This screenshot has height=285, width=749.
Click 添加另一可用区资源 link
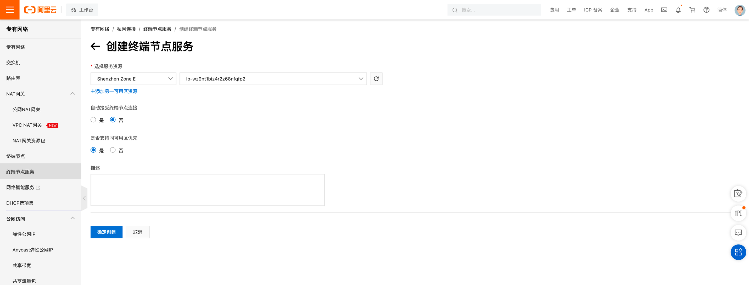(x=114, y=92)
